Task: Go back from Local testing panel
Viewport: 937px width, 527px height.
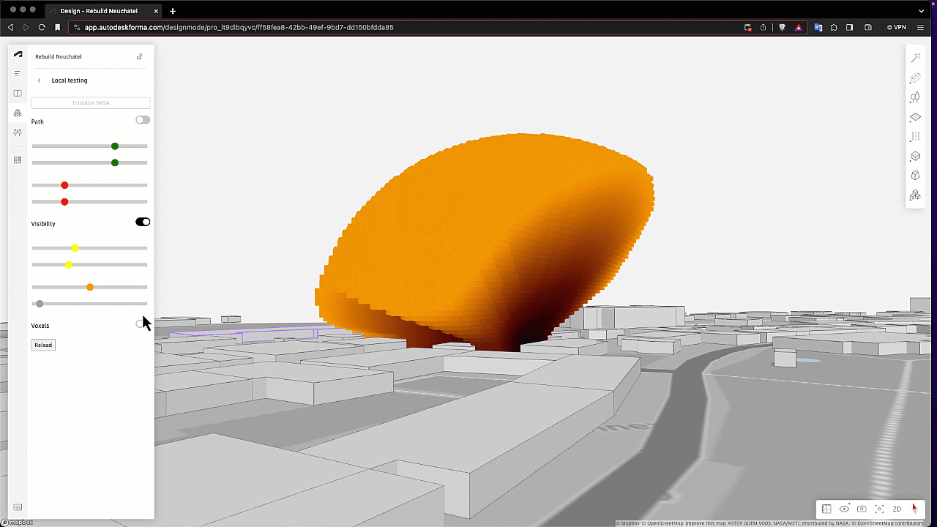Action: [x=40, y=81]
